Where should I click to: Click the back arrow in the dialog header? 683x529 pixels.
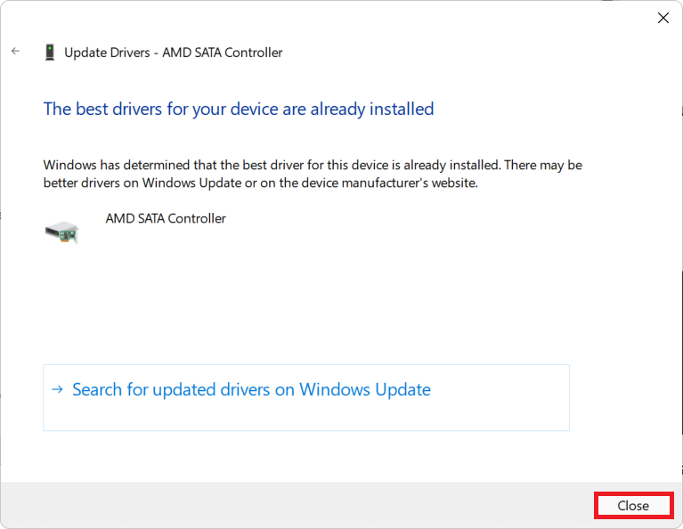[x=15, y=52]
